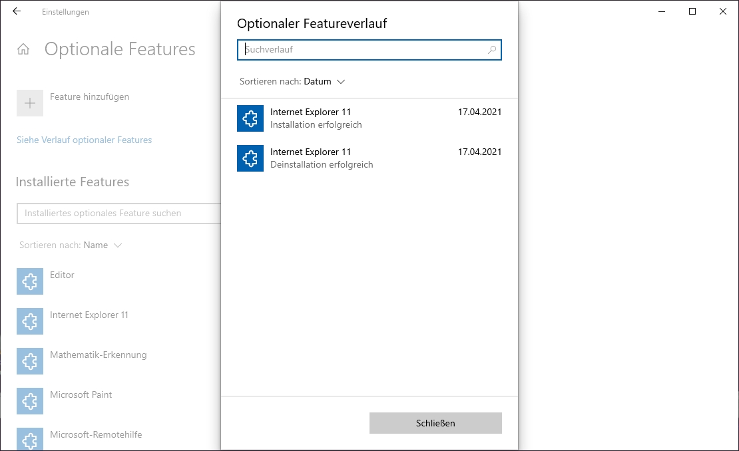Open the Sortieren nach Datum dropdown
The width and height of the screenshot is (739, 451).
click(324, 82)
